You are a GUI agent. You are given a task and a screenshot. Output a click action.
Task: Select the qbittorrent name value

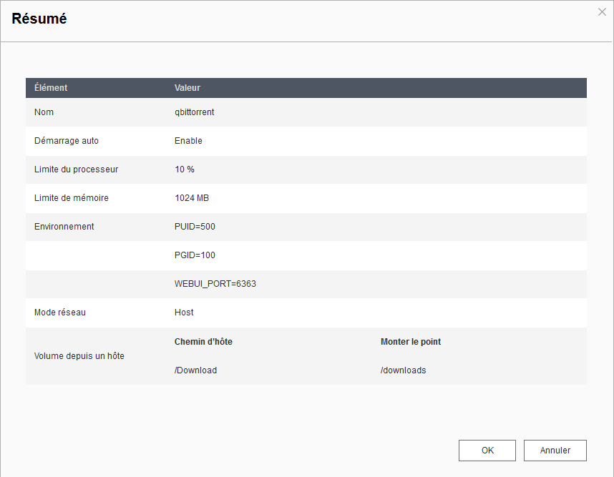click(x=195, y=112)
